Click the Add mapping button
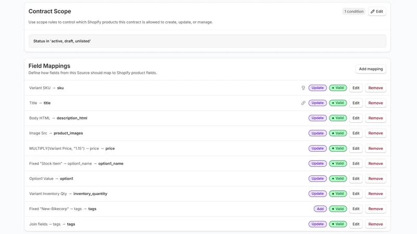This screenshot has height=234, width=417. coord(371,69)
